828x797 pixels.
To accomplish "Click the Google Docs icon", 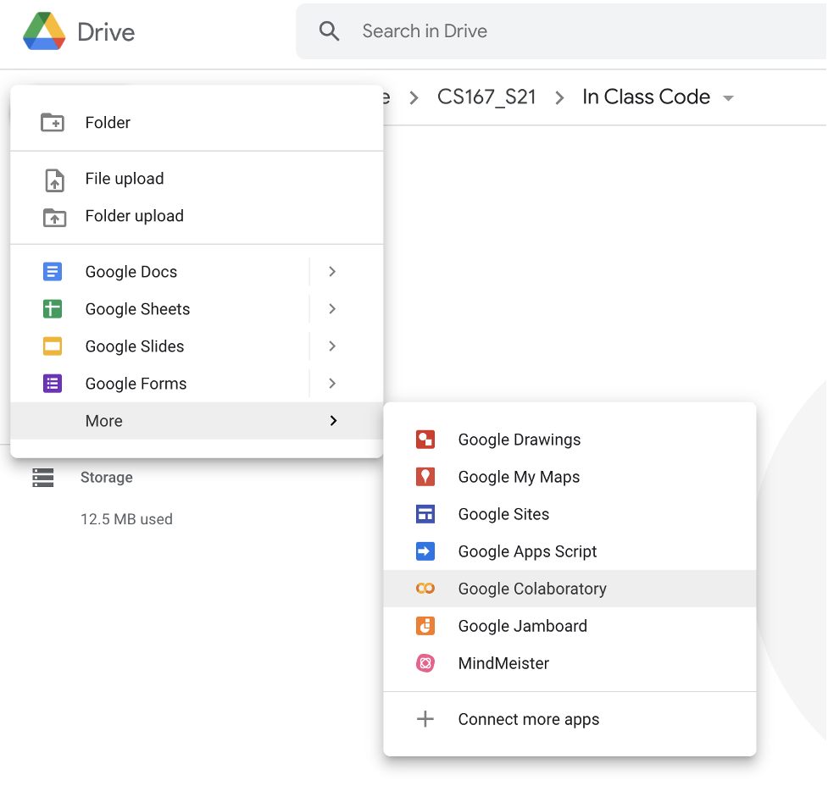I will point(53,272).
